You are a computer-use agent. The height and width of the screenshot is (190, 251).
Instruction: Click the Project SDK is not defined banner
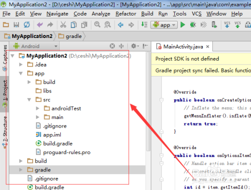[x=201, y=58]
